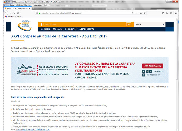182x131 pixels.
Task: Open the Marque-pages menu
Action: (37, 5)
